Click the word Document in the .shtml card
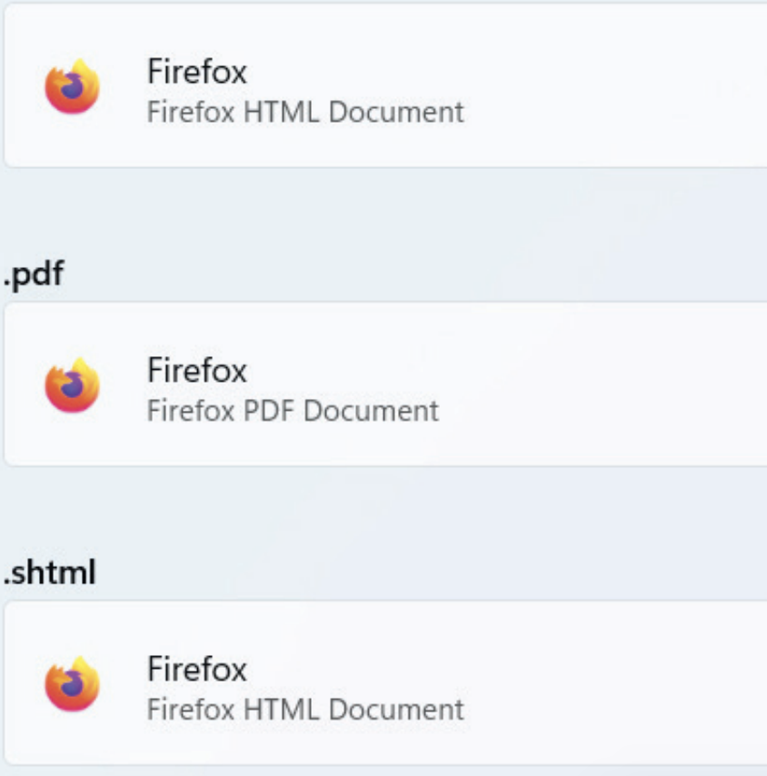 (x=395, y=709)
